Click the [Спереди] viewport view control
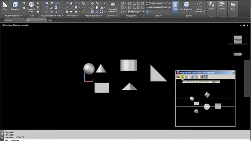This screenshot has width=251, height=141. pyautogui.click(x=8, y=25)
